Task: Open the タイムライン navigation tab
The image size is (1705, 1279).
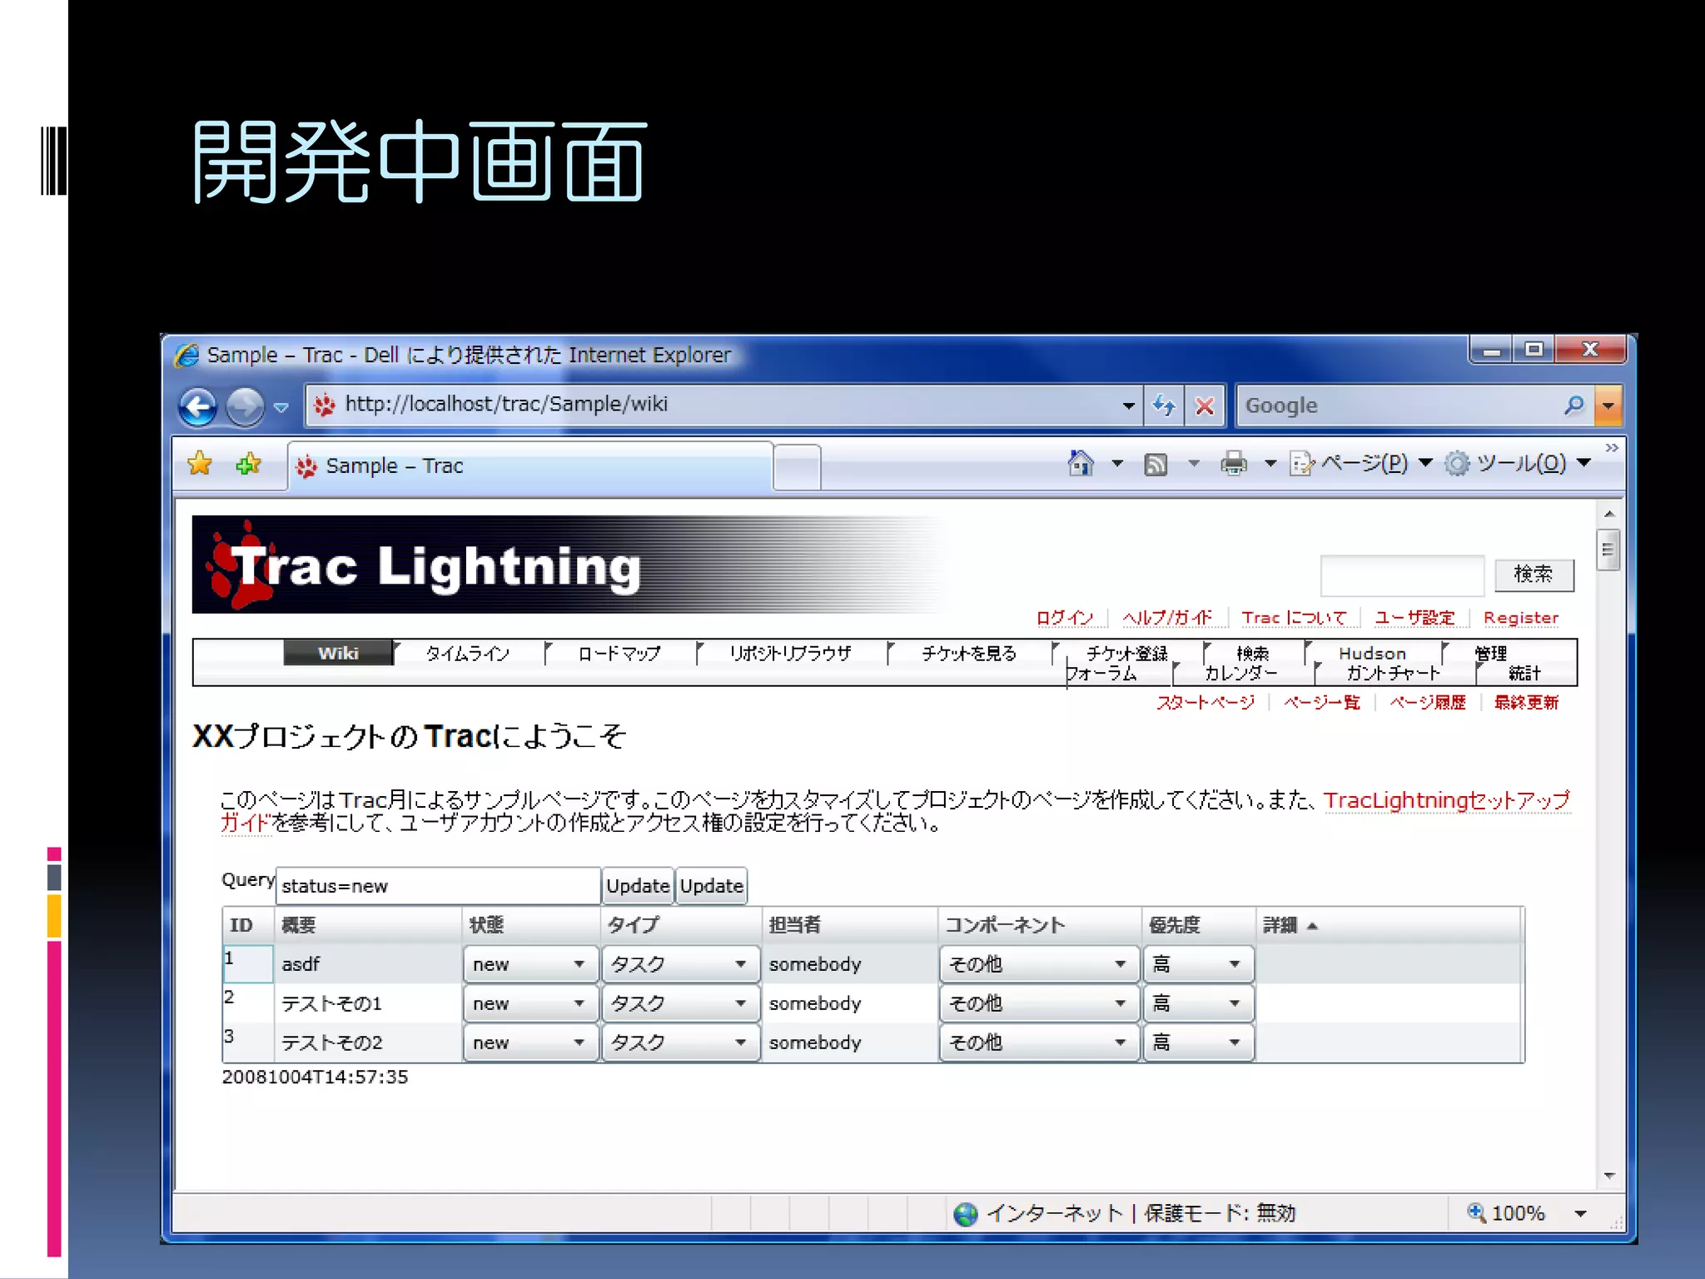Action: (468, 654)
